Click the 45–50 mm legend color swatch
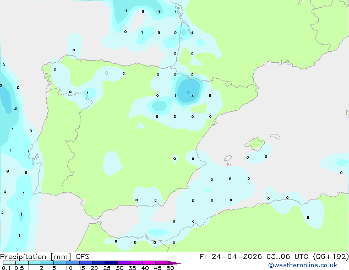This screenshot has width=349, height=270. click(162, 263)
